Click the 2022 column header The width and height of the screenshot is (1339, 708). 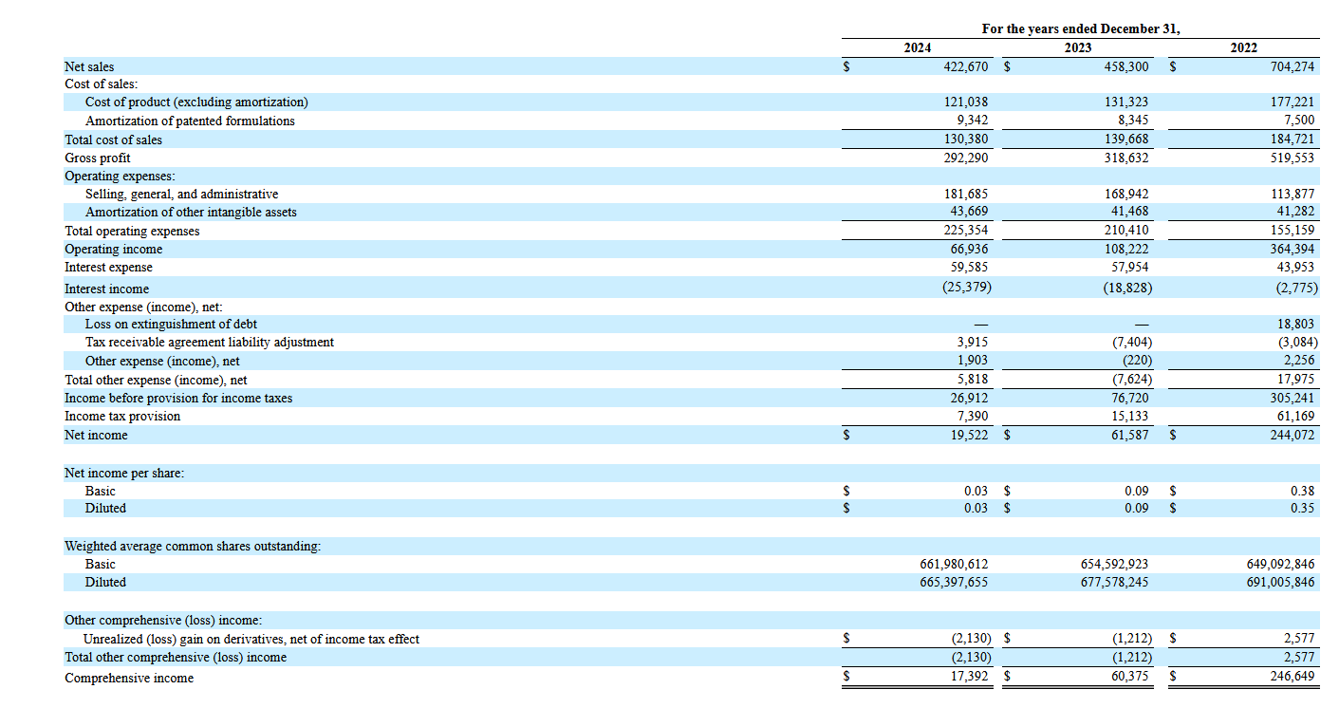pyautogui.click(x=1243, y=47)
